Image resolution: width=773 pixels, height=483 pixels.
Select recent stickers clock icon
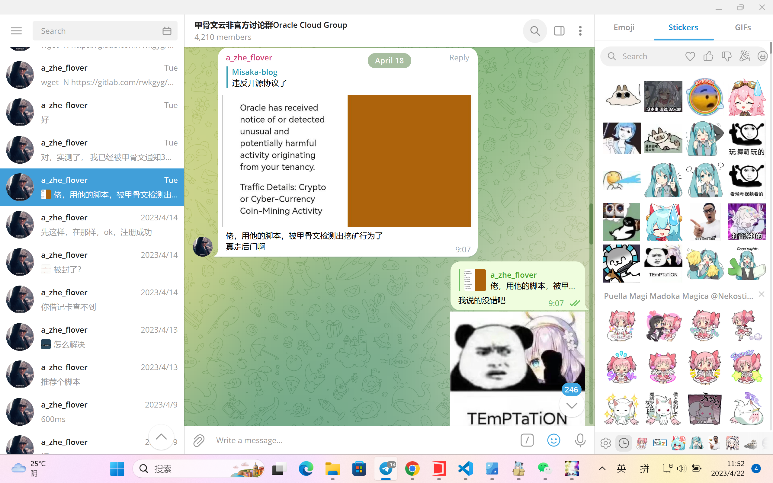point(624,443)
